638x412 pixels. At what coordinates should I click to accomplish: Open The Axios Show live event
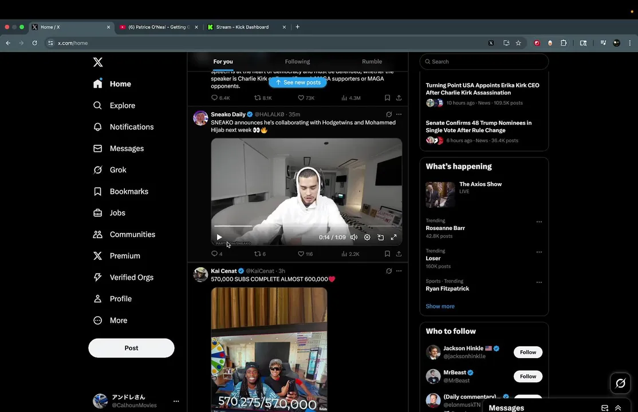pos(484,195)
